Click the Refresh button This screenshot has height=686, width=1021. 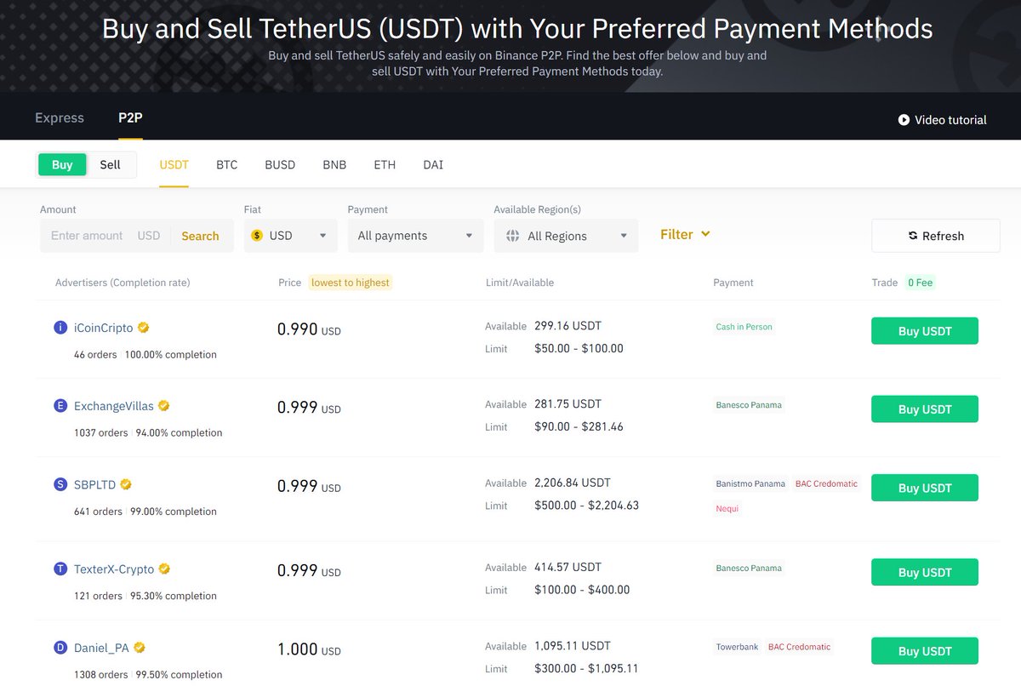click(x=935, y=236)
